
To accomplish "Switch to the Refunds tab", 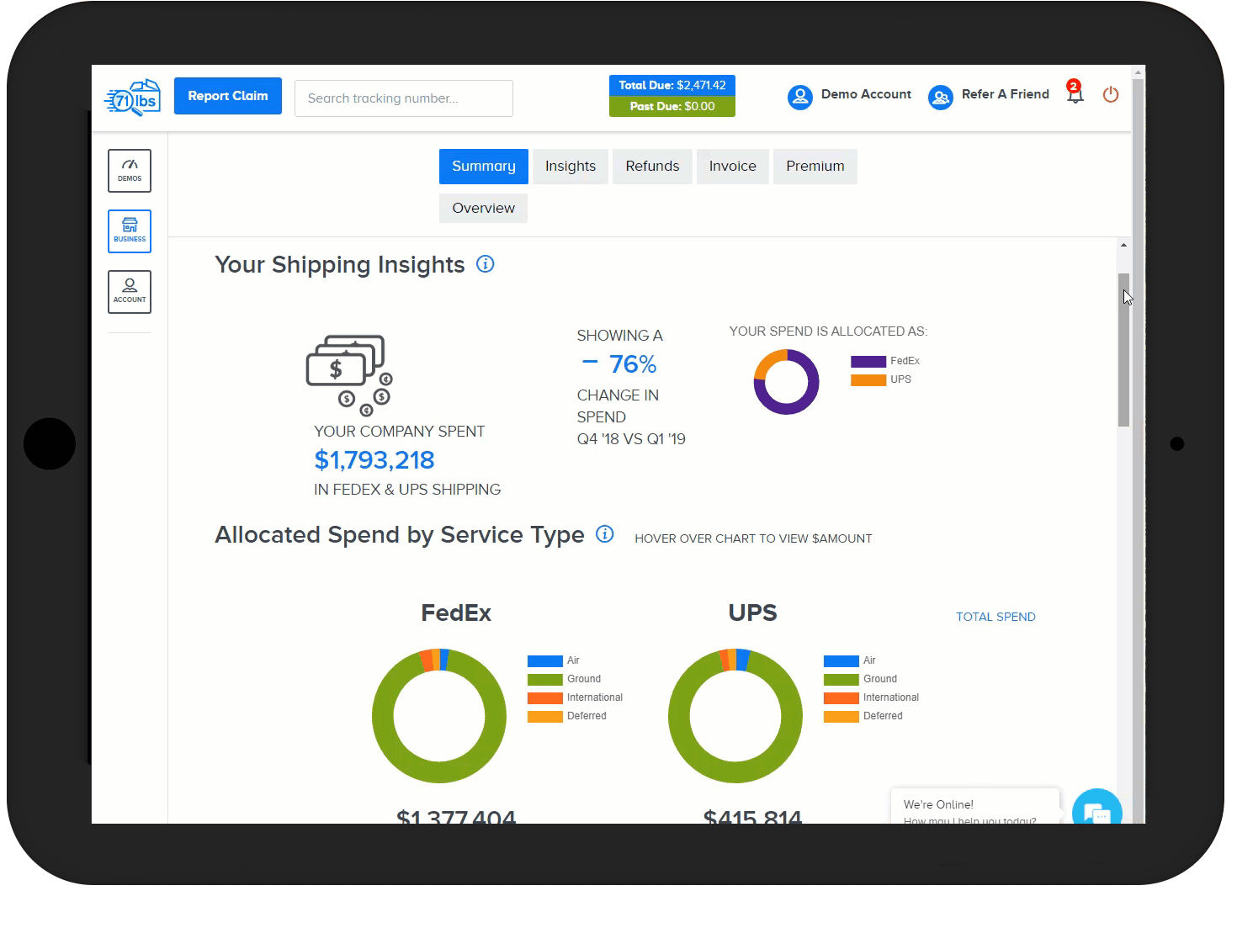I will [x=652, y=167].
